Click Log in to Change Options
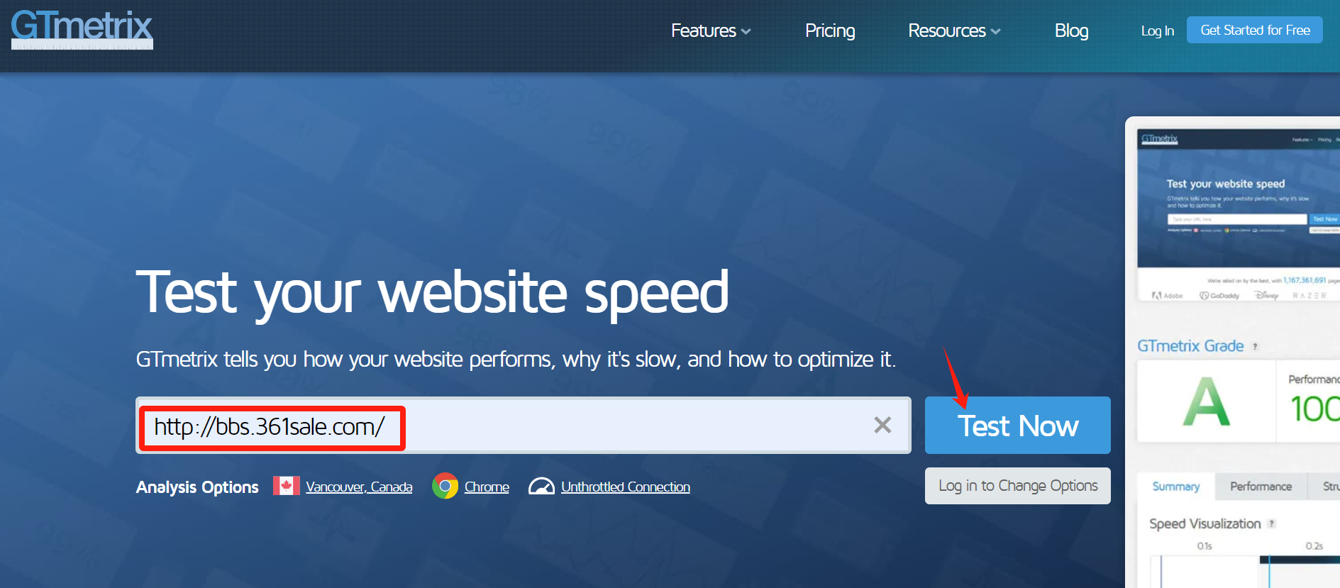The height and width of the screenshot is (588, 1340). tap(1018, 486)
